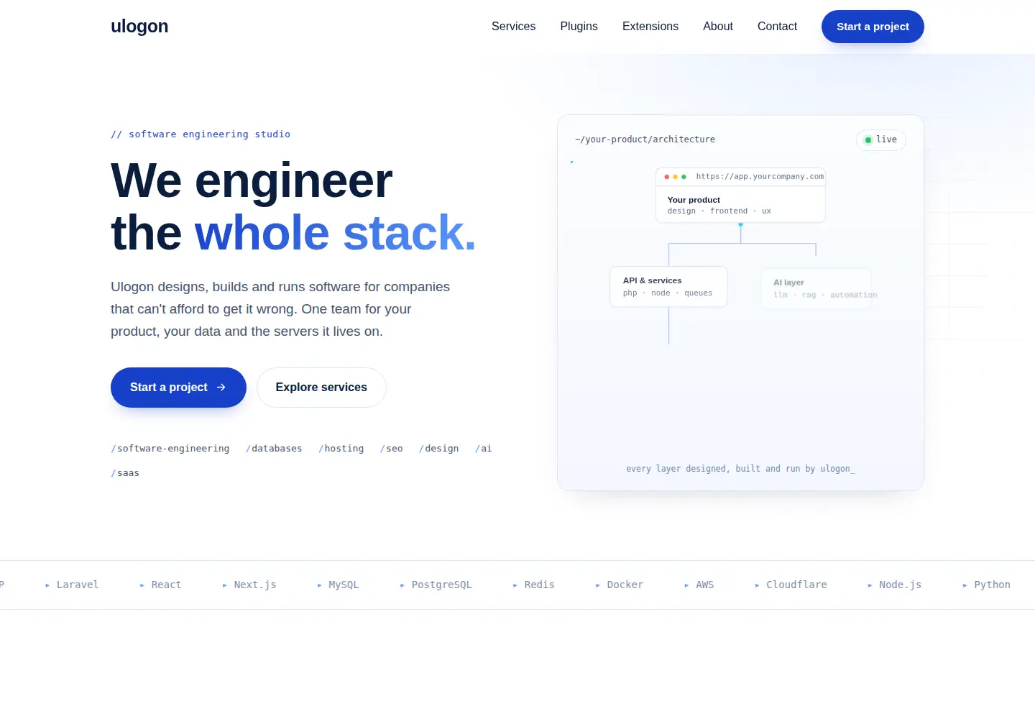The image size is (1035, 719).
Task: Click the PostgreSQL item in the ticker
Action: click(436, 585)
